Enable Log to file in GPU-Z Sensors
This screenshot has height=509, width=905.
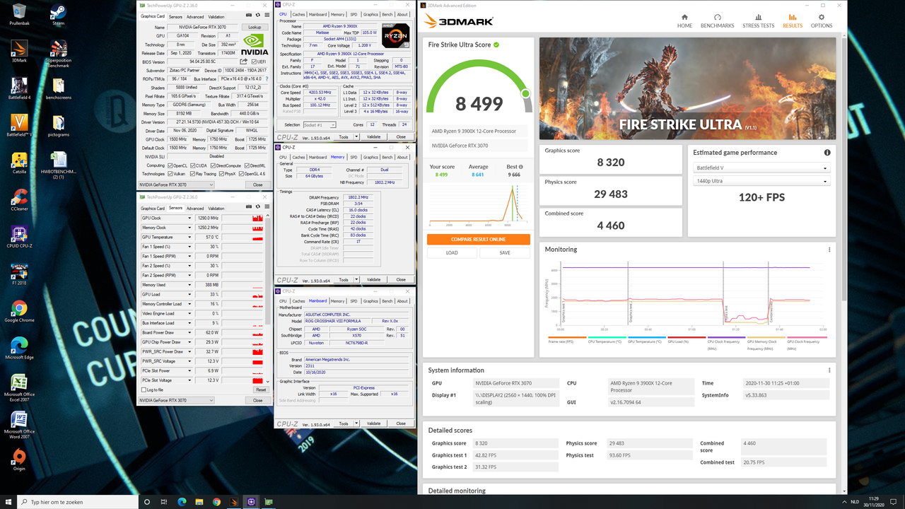tap(144, 390)
